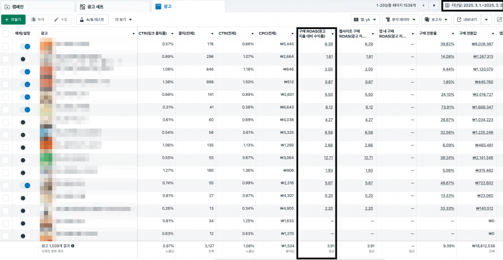The image size is (503, 260).
Task: Click the chart icon at toolbar right edge
Action: (498, 19)
